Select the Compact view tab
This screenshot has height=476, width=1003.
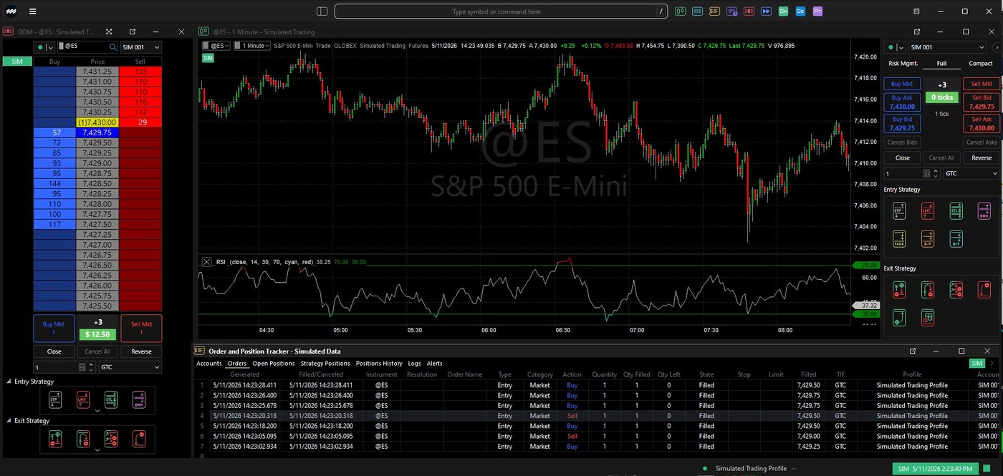coord(981,63)
